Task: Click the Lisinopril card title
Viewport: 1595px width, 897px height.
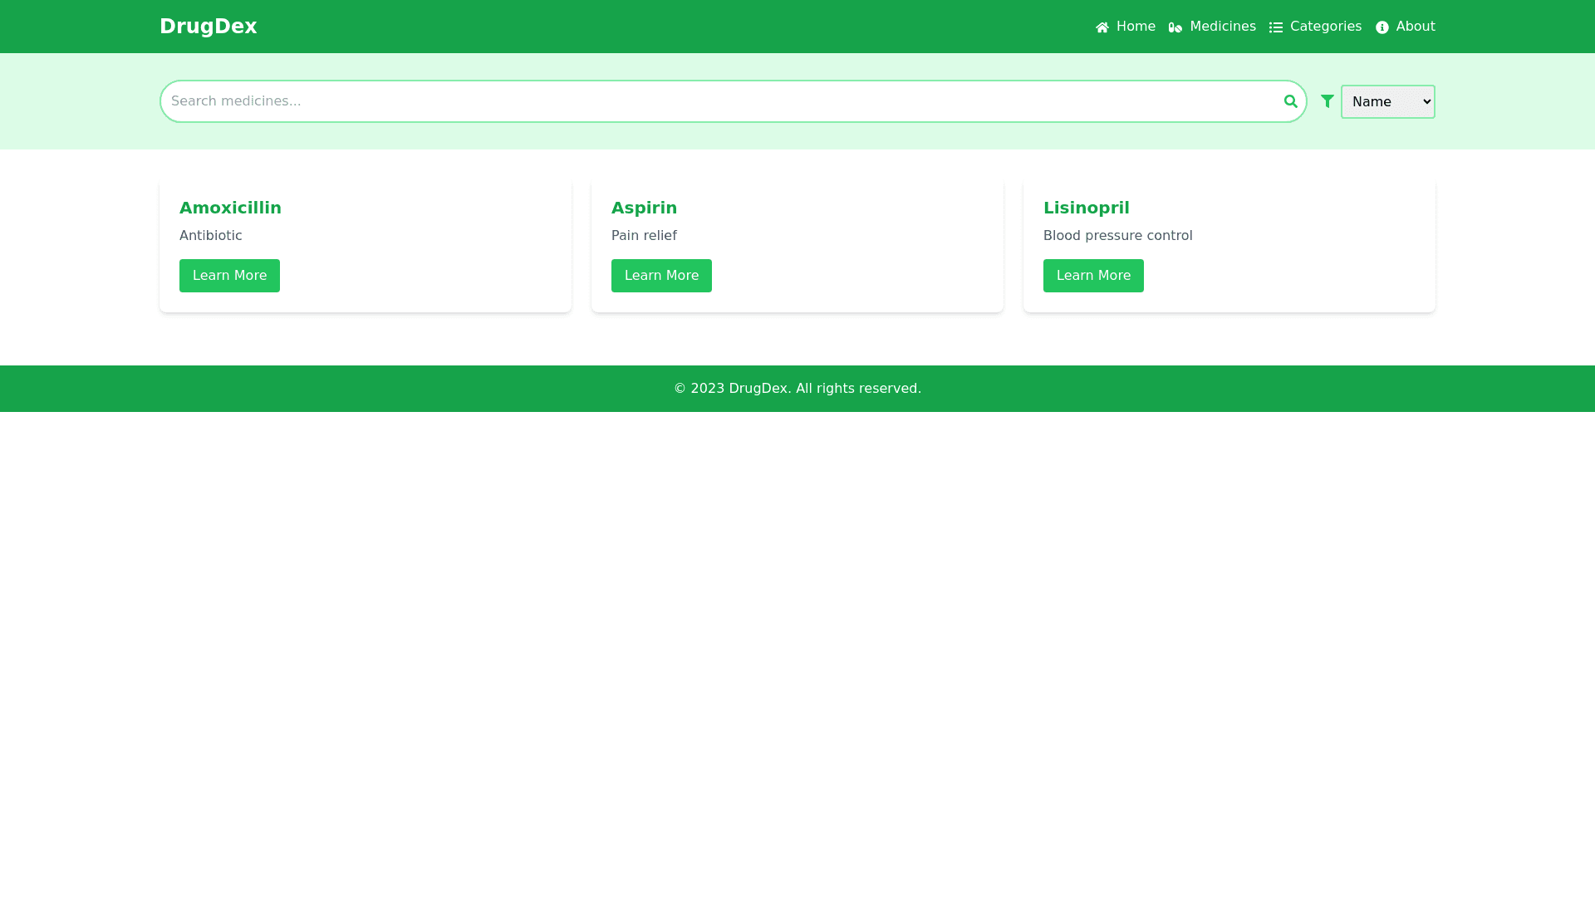Action: [x=1086, y=208]
